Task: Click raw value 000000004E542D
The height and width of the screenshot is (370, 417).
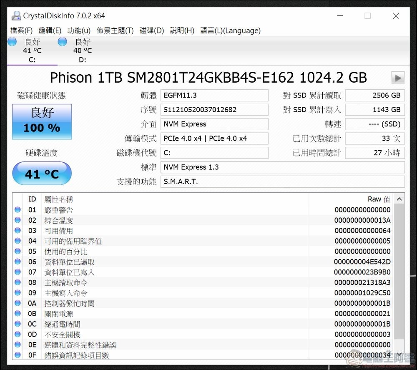Action: (x=362, y=262)
